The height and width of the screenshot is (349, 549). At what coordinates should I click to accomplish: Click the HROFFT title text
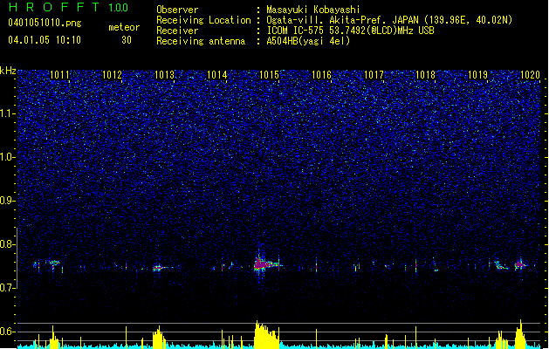[x=54, y=7]
